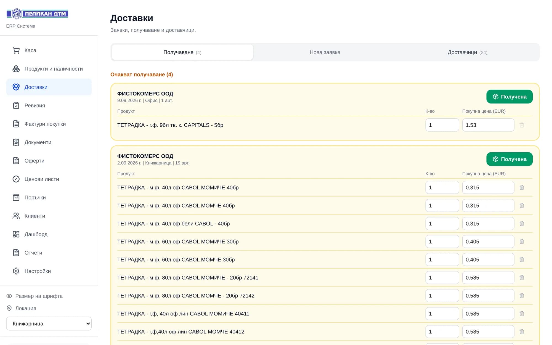This screenshot has width=552, height=345.
Task: Select the Получаване (4) tab
Action: [182, 52]
